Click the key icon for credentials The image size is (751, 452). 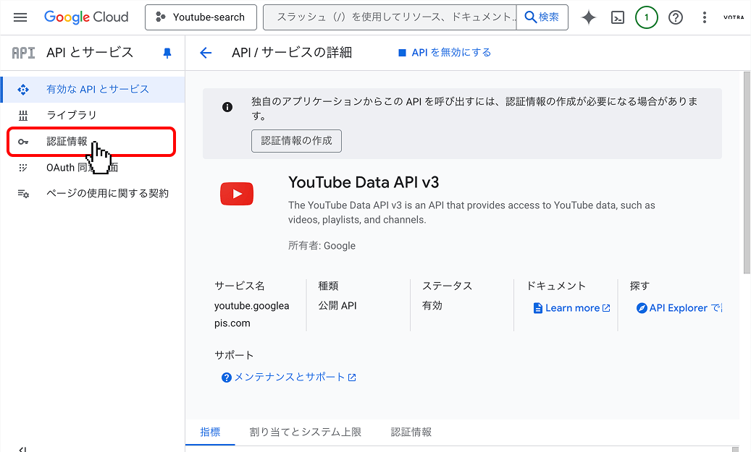pos(23,142)
